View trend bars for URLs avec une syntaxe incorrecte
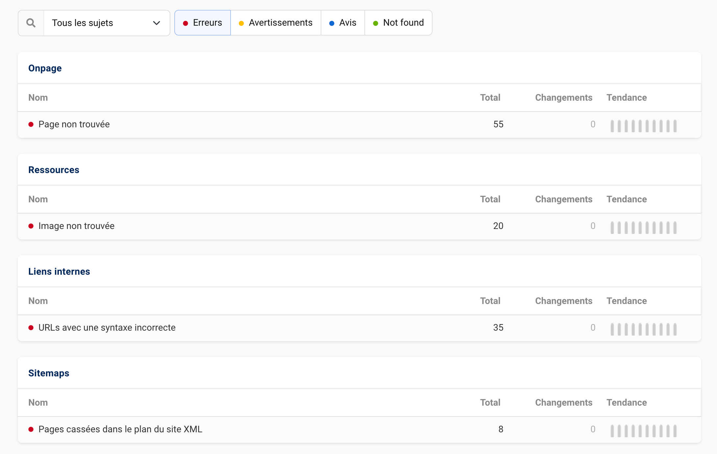This screenshot has width=717, height=454. (x=644, y=329)
